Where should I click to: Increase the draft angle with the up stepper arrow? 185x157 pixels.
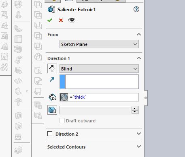coord(134,108)
